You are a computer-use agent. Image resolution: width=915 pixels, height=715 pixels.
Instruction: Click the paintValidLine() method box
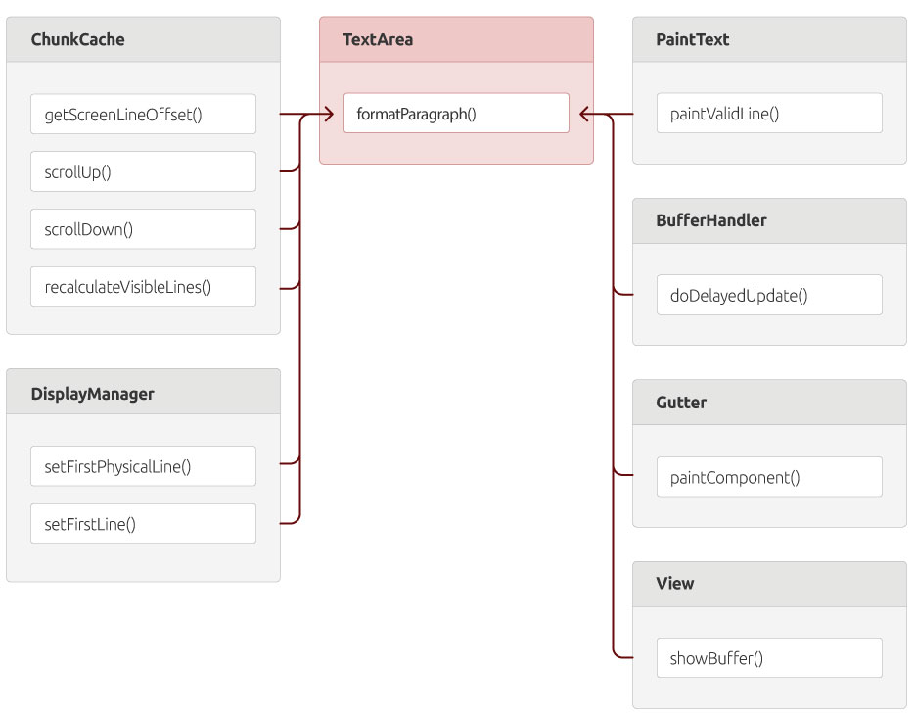[x=769, y=113]
